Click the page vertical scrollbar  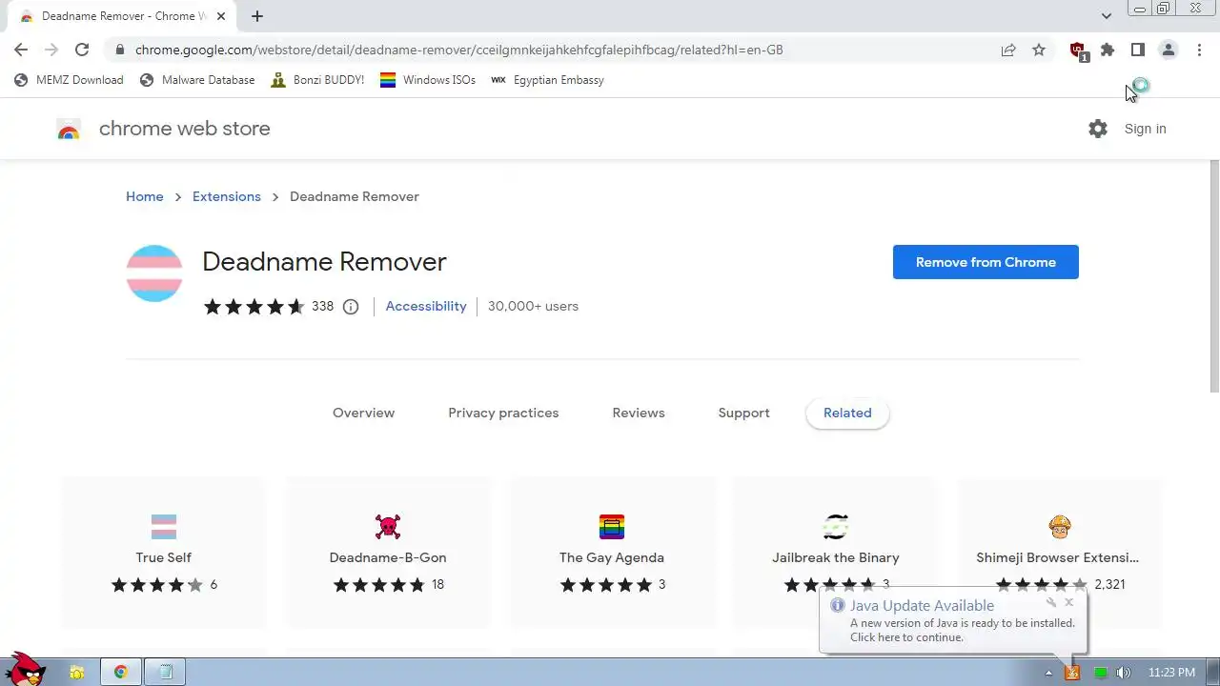point(1214,276)
